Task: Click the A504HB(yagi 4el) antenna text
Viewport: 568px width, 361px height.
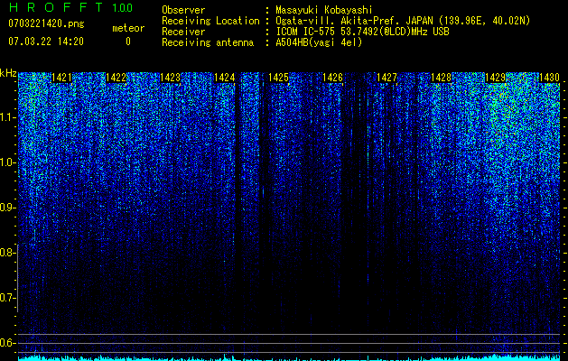Action: (x=319, y=42)
